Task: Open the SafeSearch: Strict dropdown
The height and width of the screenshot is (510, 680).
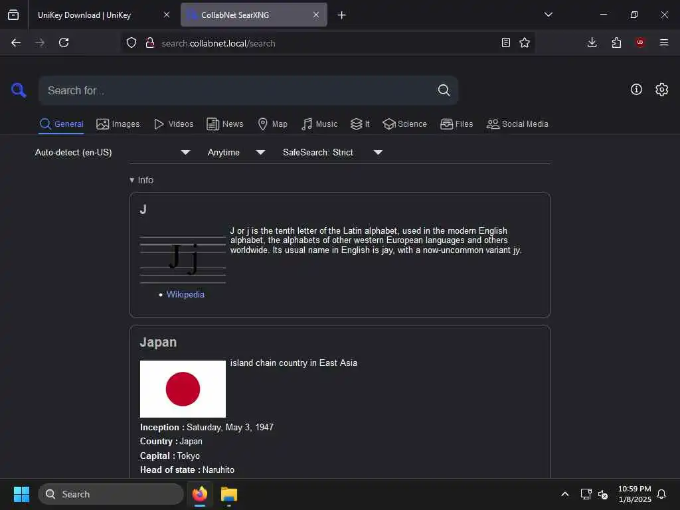Action: click(x=332, y=152)
